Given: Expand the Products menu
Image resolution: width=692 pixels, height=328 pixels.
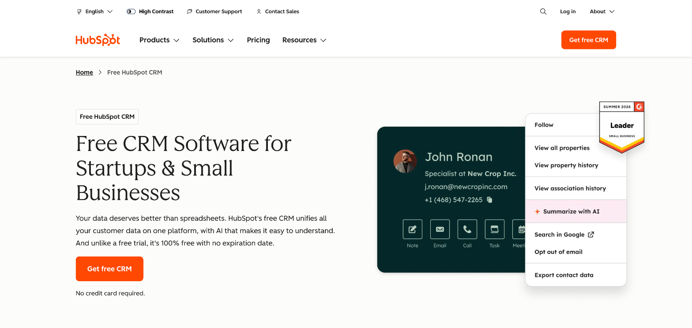Looking at the screenshot, I should click(159, 40).
